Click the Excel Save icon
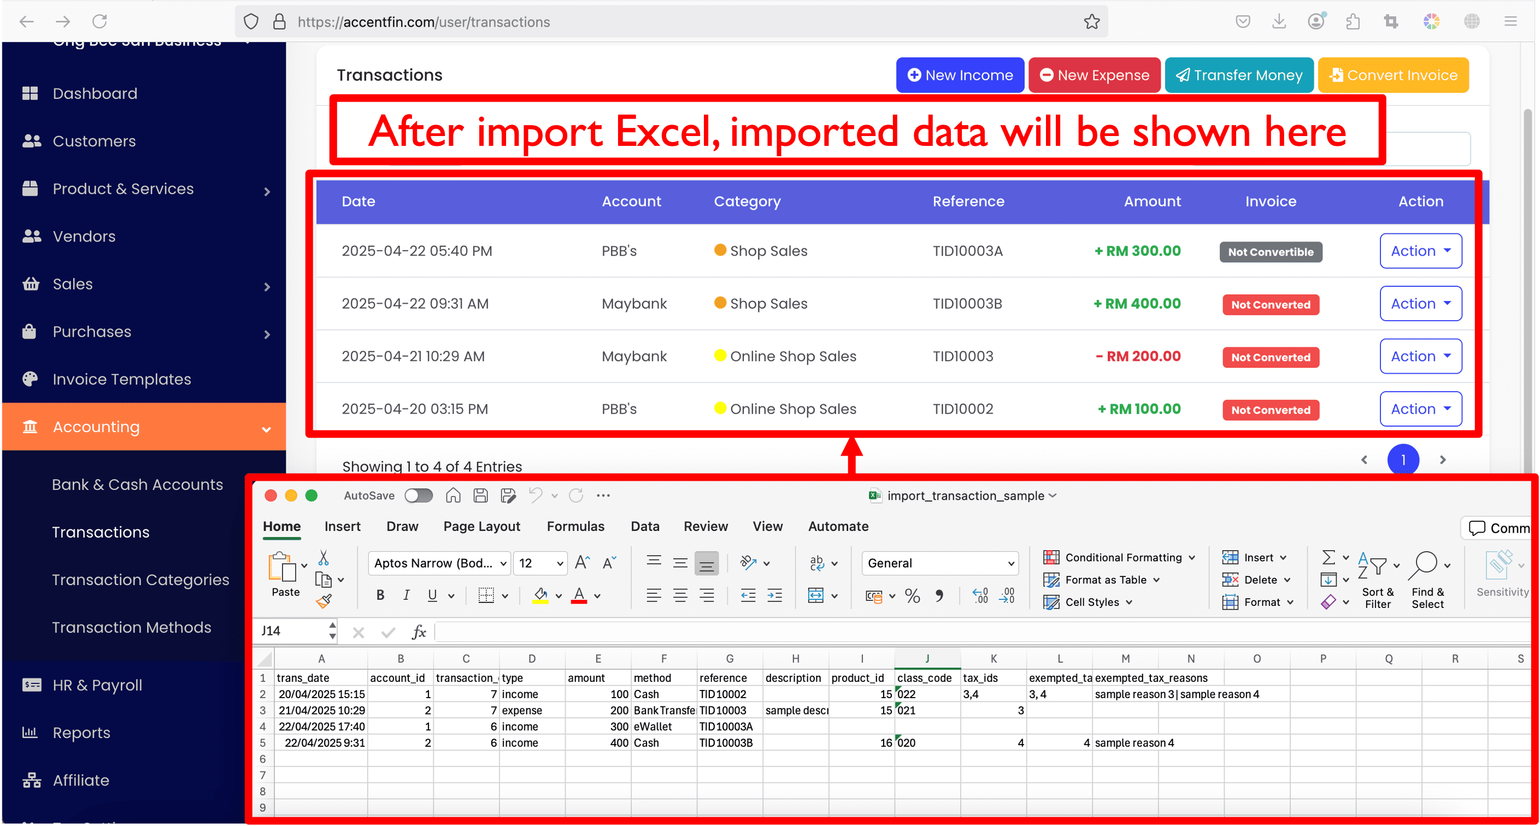1540x826 pixels. 481,495
